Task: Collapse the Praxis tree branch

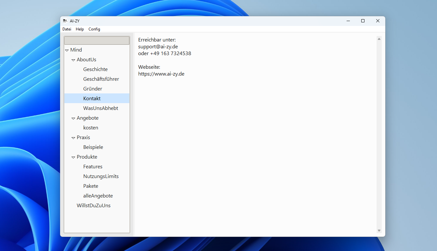Action: coord(73,138)
